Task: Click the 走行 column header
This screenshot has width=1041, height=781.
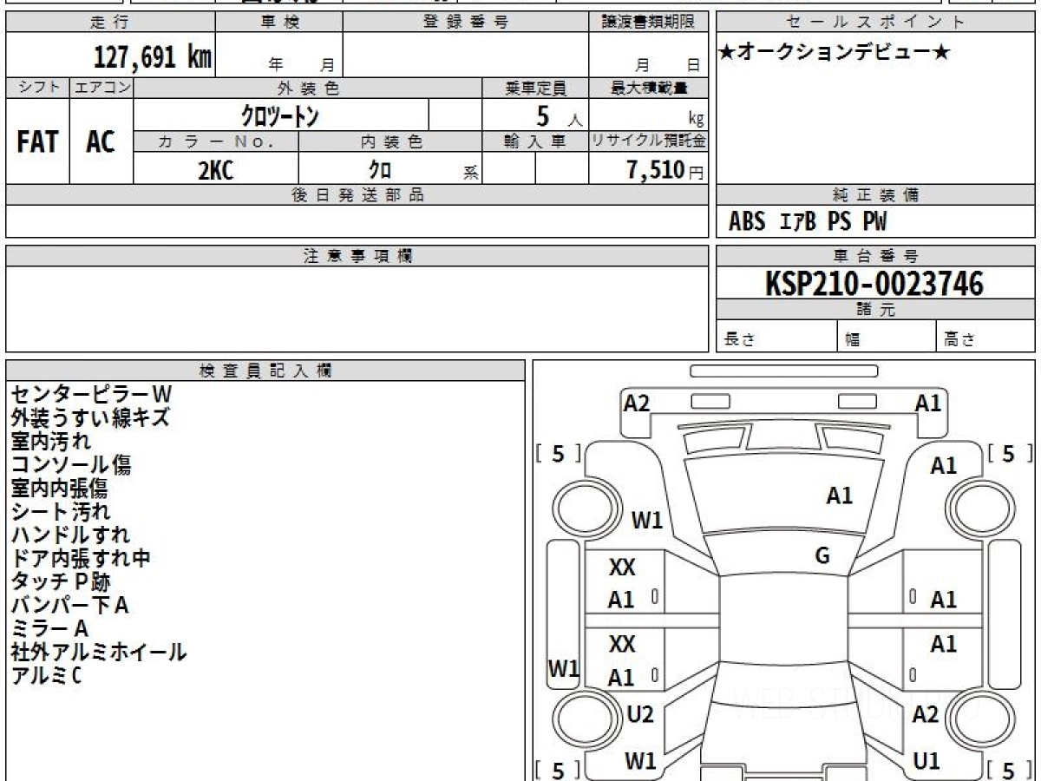Action: (x=110, y=23)
